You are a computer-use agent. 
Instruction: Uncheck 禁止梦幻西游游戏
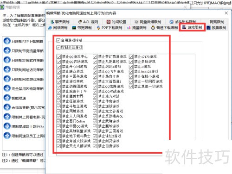coord(95,56)
